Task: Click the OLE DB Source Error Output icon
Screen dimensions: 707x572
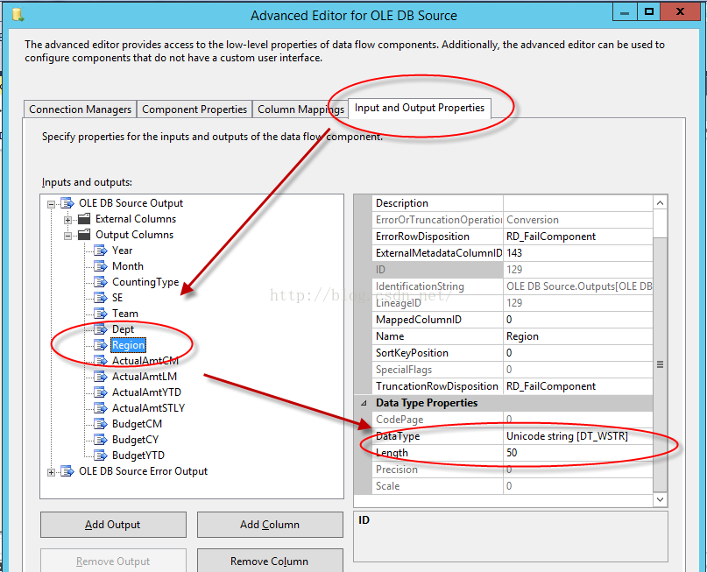Action: pyautogui.click(x=67, y=471)
